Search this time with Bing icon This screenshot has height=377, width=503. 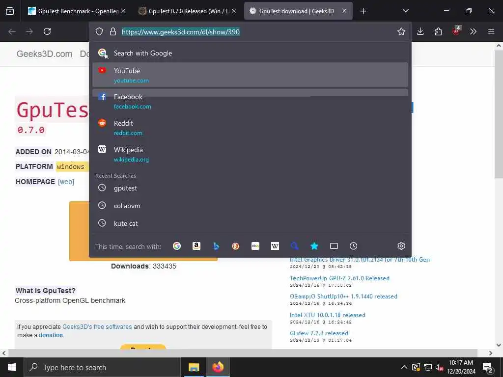216,246
